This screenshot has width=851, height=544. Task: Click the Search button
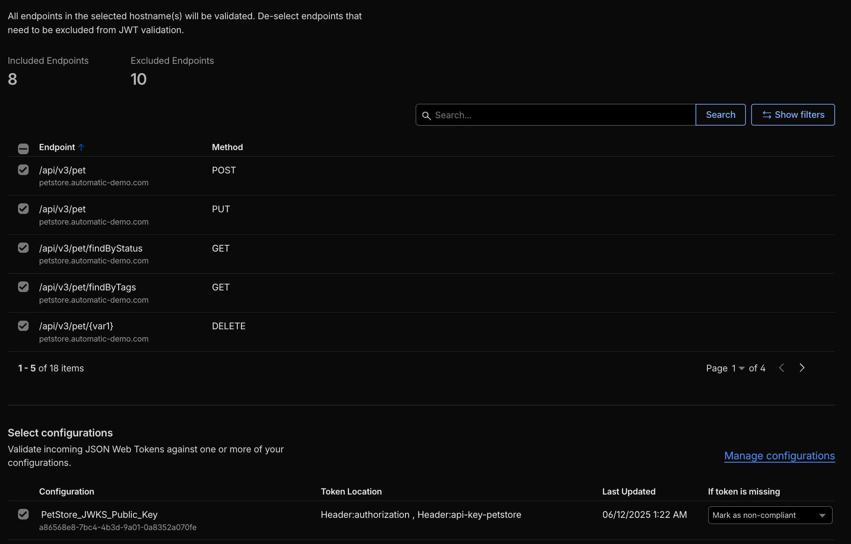click(720, 115)
